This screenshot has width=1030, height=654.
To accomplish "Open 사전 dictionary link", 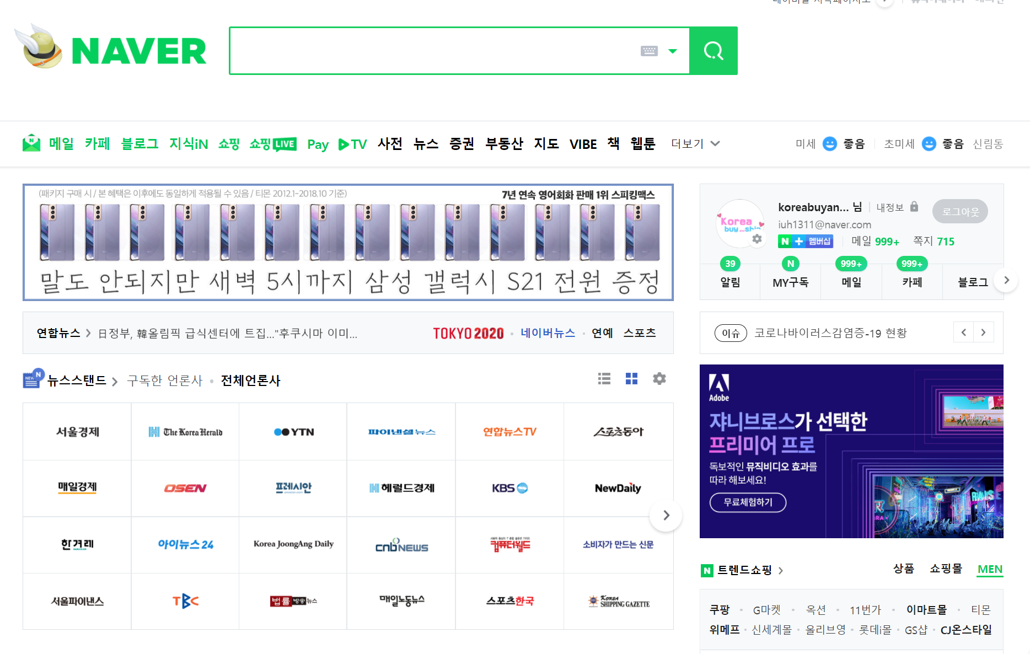I will coord(390,144).
